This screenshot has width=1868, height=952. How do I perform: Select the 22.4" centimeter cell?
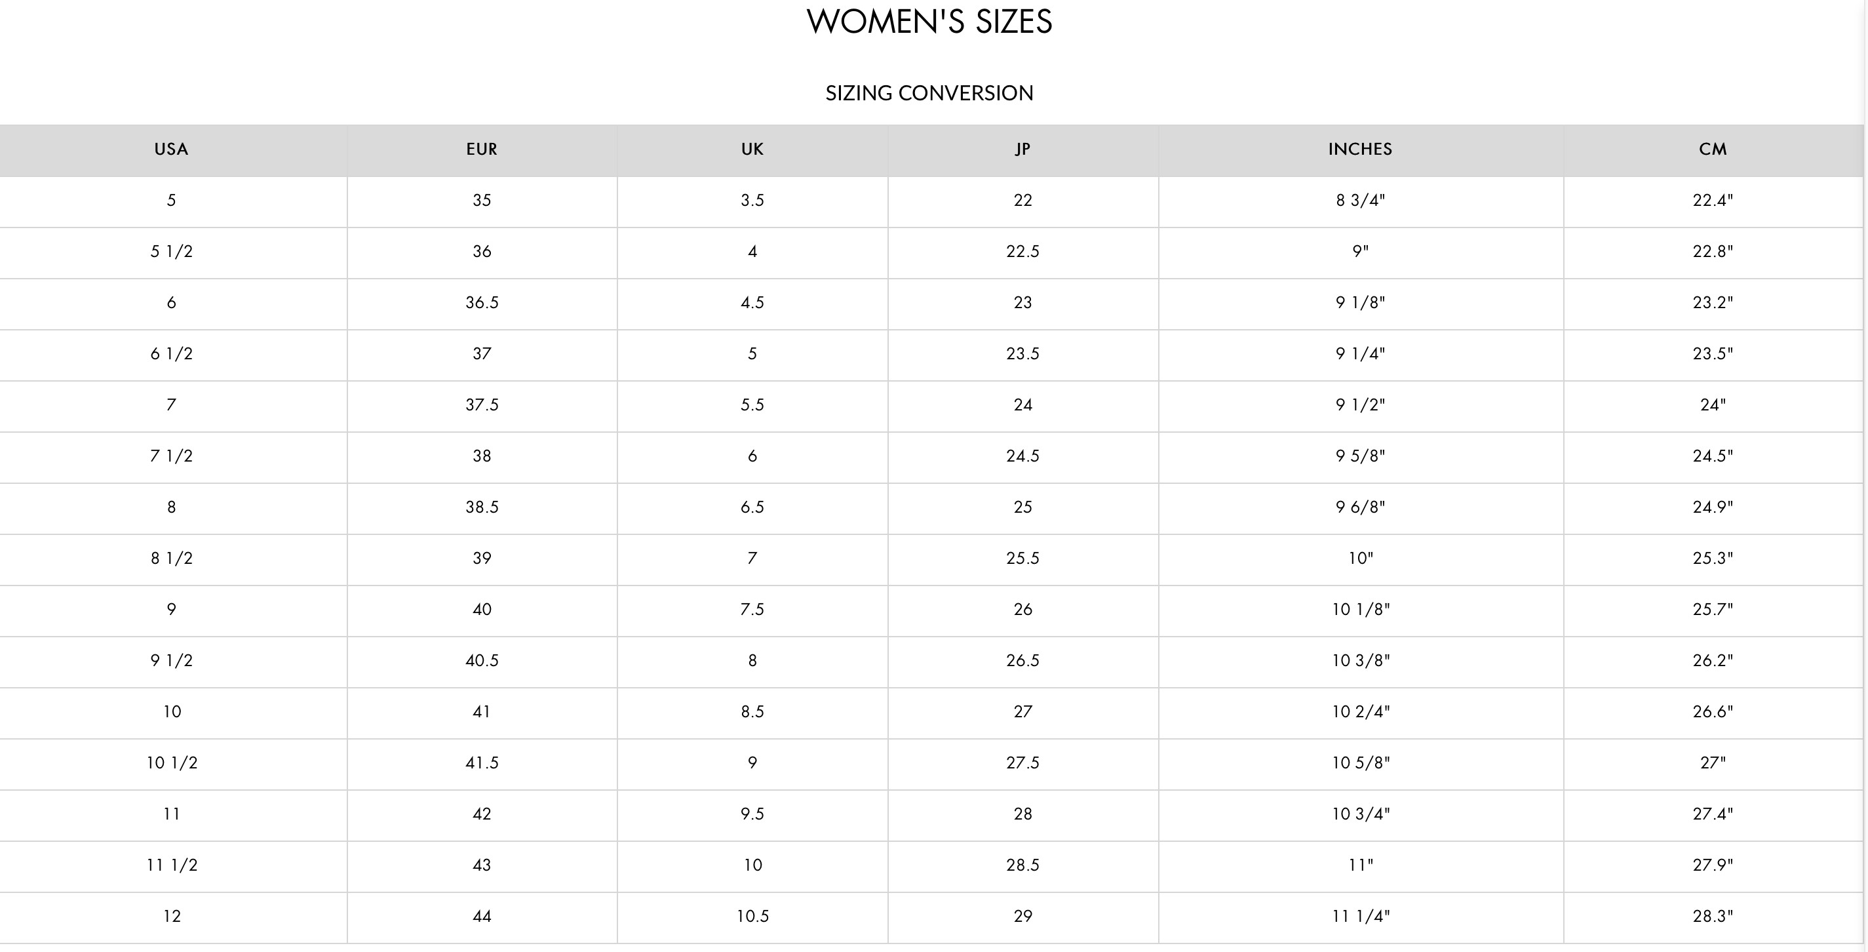click(x=1713, y=200)
